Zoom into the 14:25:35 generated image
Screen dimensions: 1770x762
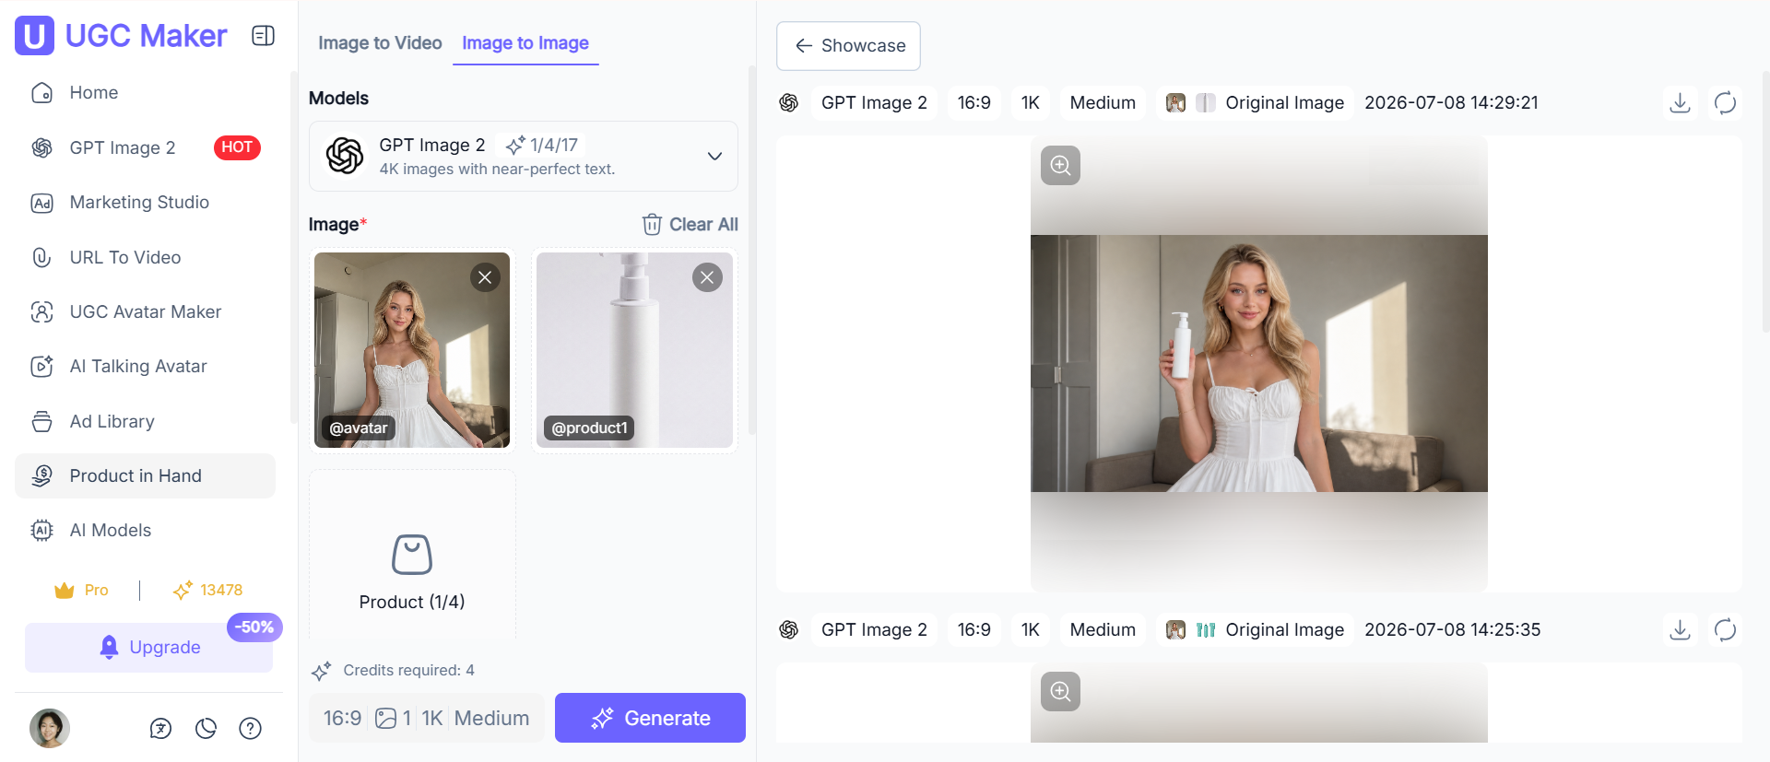[1060, 691]
